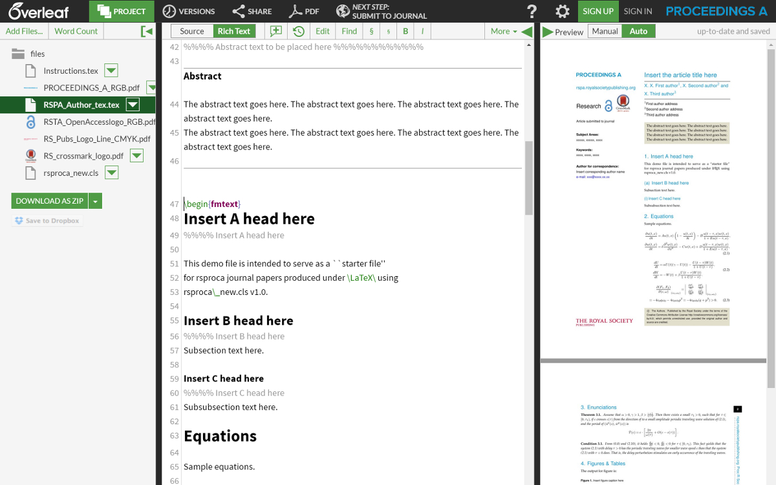Screen dimensions: 776x485
Task: Expand the More toolbar dropdown
Action: 504,31
